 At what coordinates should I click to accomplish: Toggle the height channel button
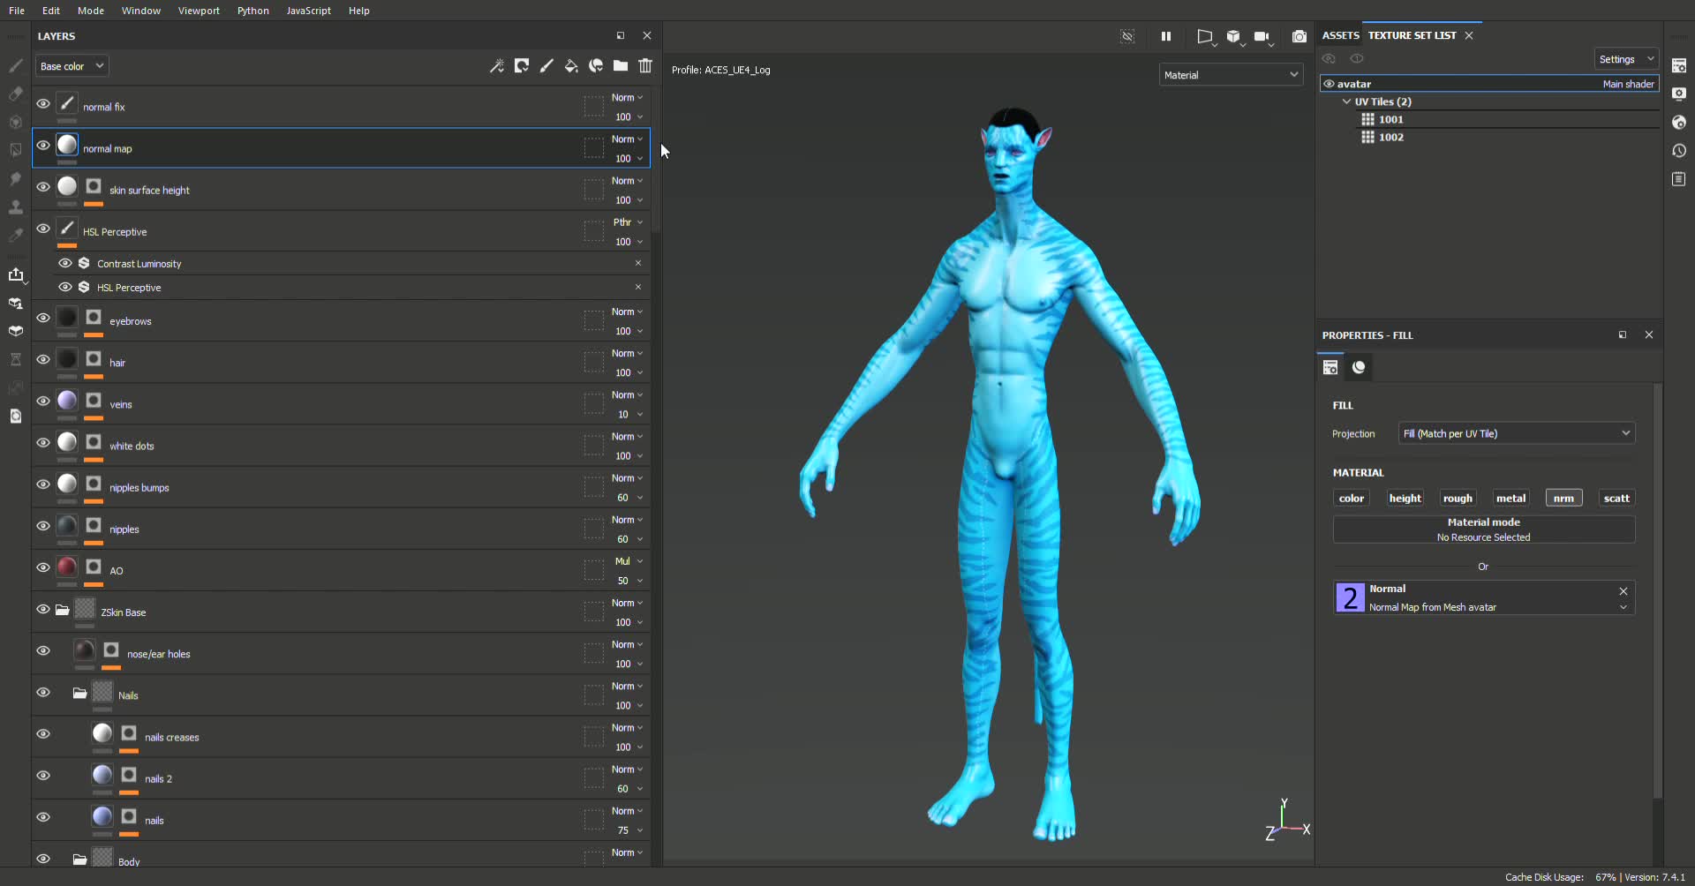[x=1405, y=499]
